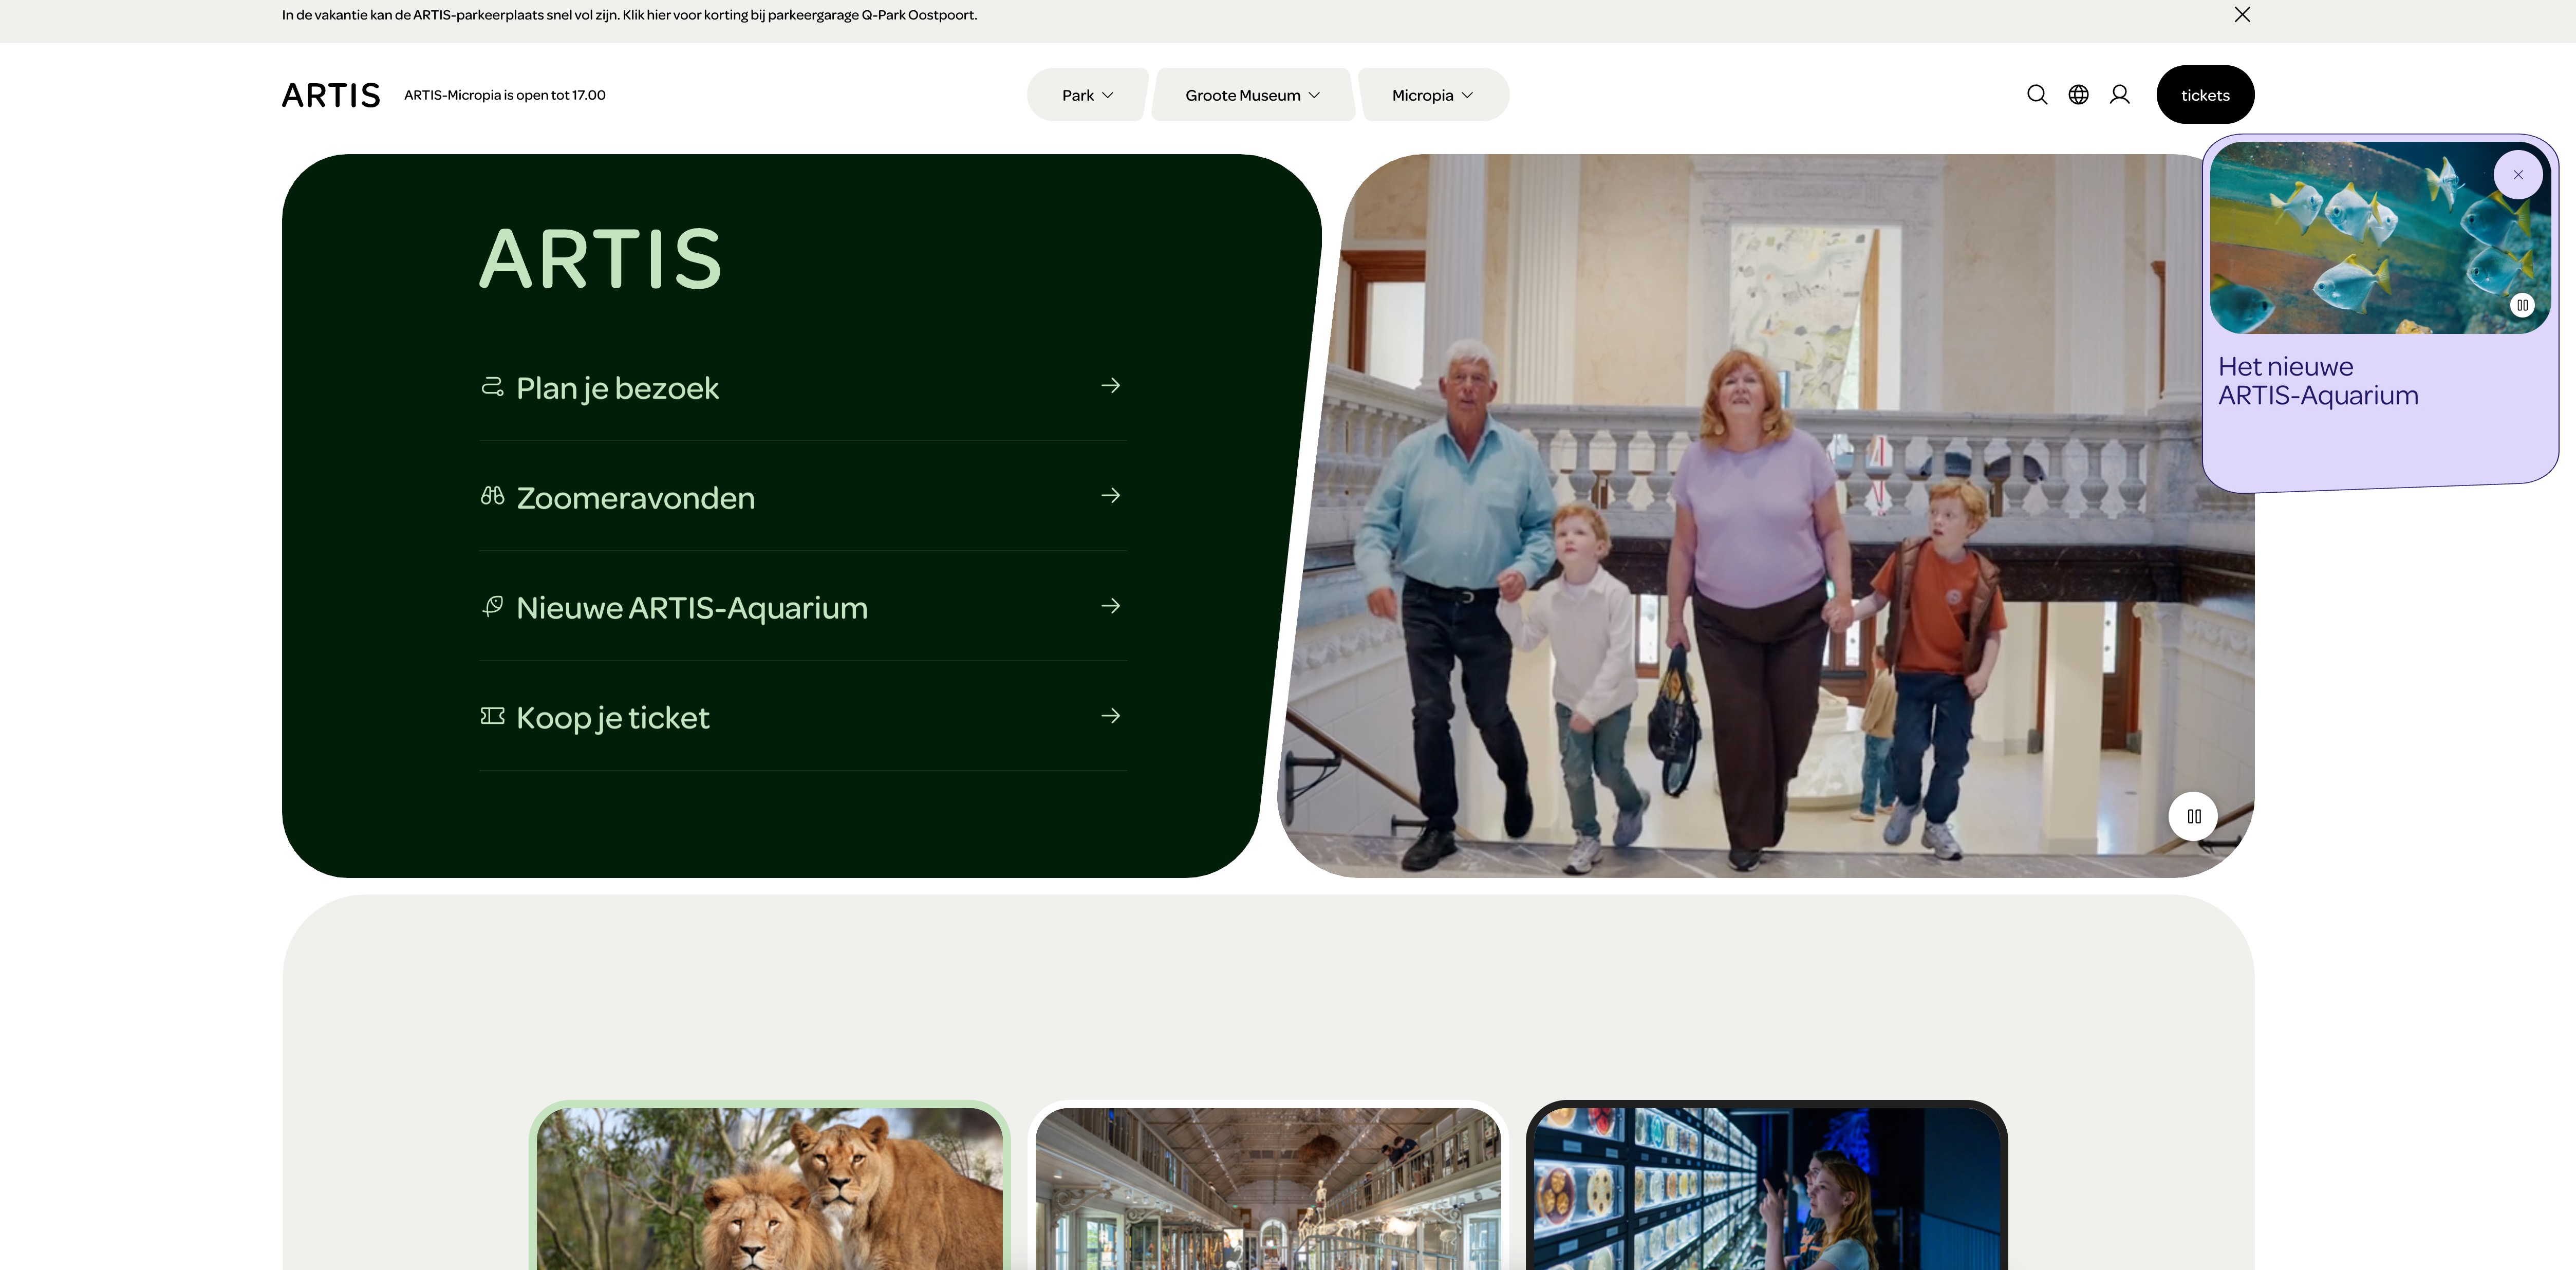
Task: Click the ARTIS-Micropia is open tot 17.00 text
Action: coord(505,95)
